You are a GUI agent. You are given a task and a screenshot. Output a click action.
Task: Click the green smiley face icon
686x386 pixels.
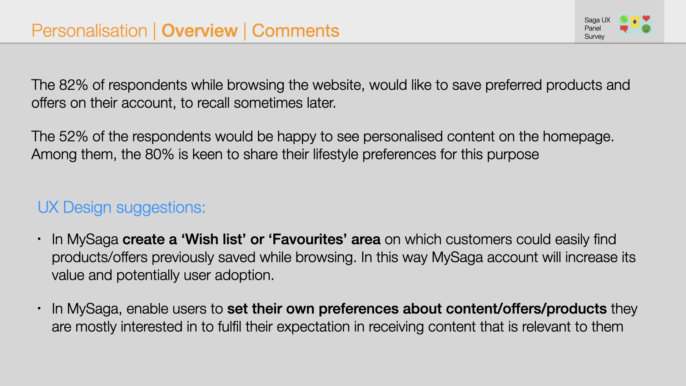pos(646,29)
